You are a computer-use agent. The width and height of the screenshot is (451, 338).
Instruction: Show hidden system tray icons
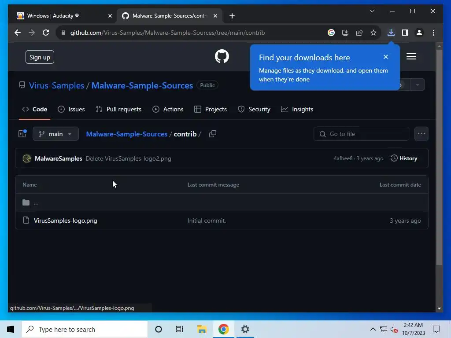tap(373, 329)
